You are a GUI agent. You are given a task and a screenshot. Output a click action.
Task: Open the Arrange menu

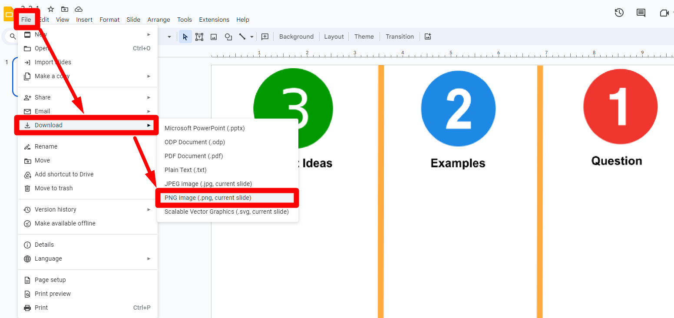click(x=159, y=20)
